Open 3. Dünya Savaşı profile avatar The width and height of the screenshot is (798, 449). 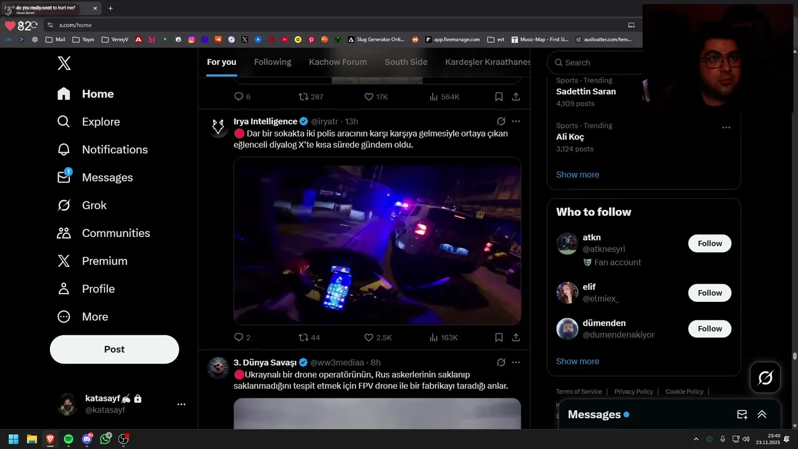[218, 368]
